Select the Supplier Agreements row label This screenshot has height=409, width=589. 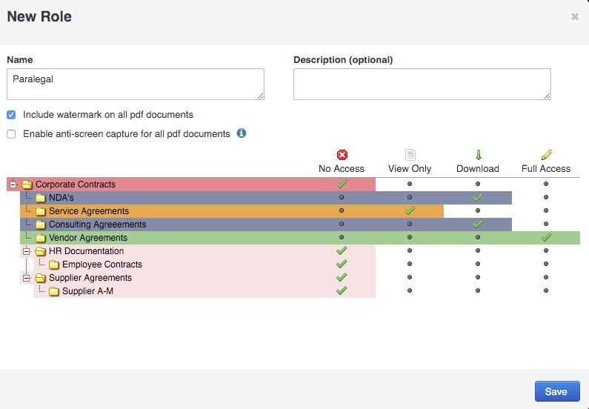coord(90,278)
